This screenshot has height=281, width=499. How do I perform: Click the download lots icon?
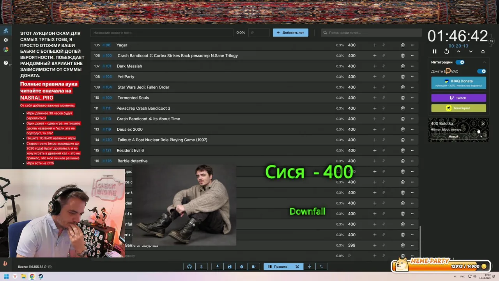pos(218,267)
